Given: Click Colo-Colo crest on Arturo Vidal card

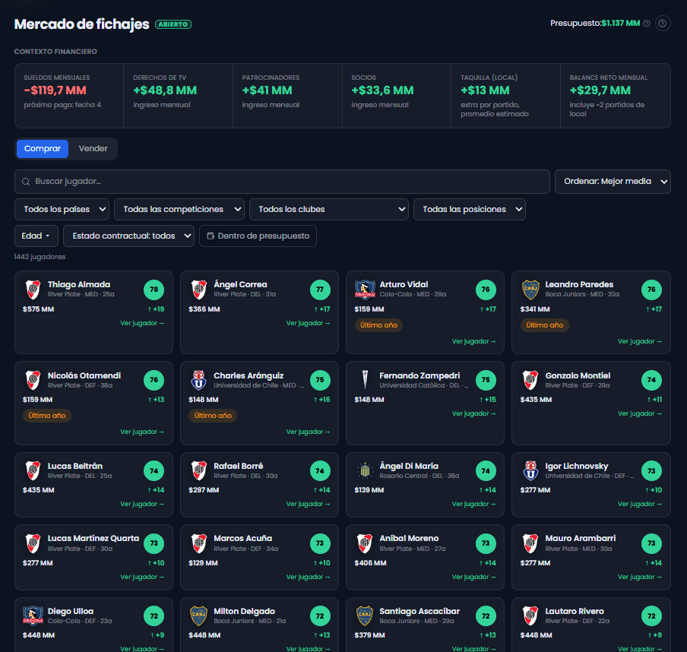Looking at the screenshot, I should click(x=365, y=290).
